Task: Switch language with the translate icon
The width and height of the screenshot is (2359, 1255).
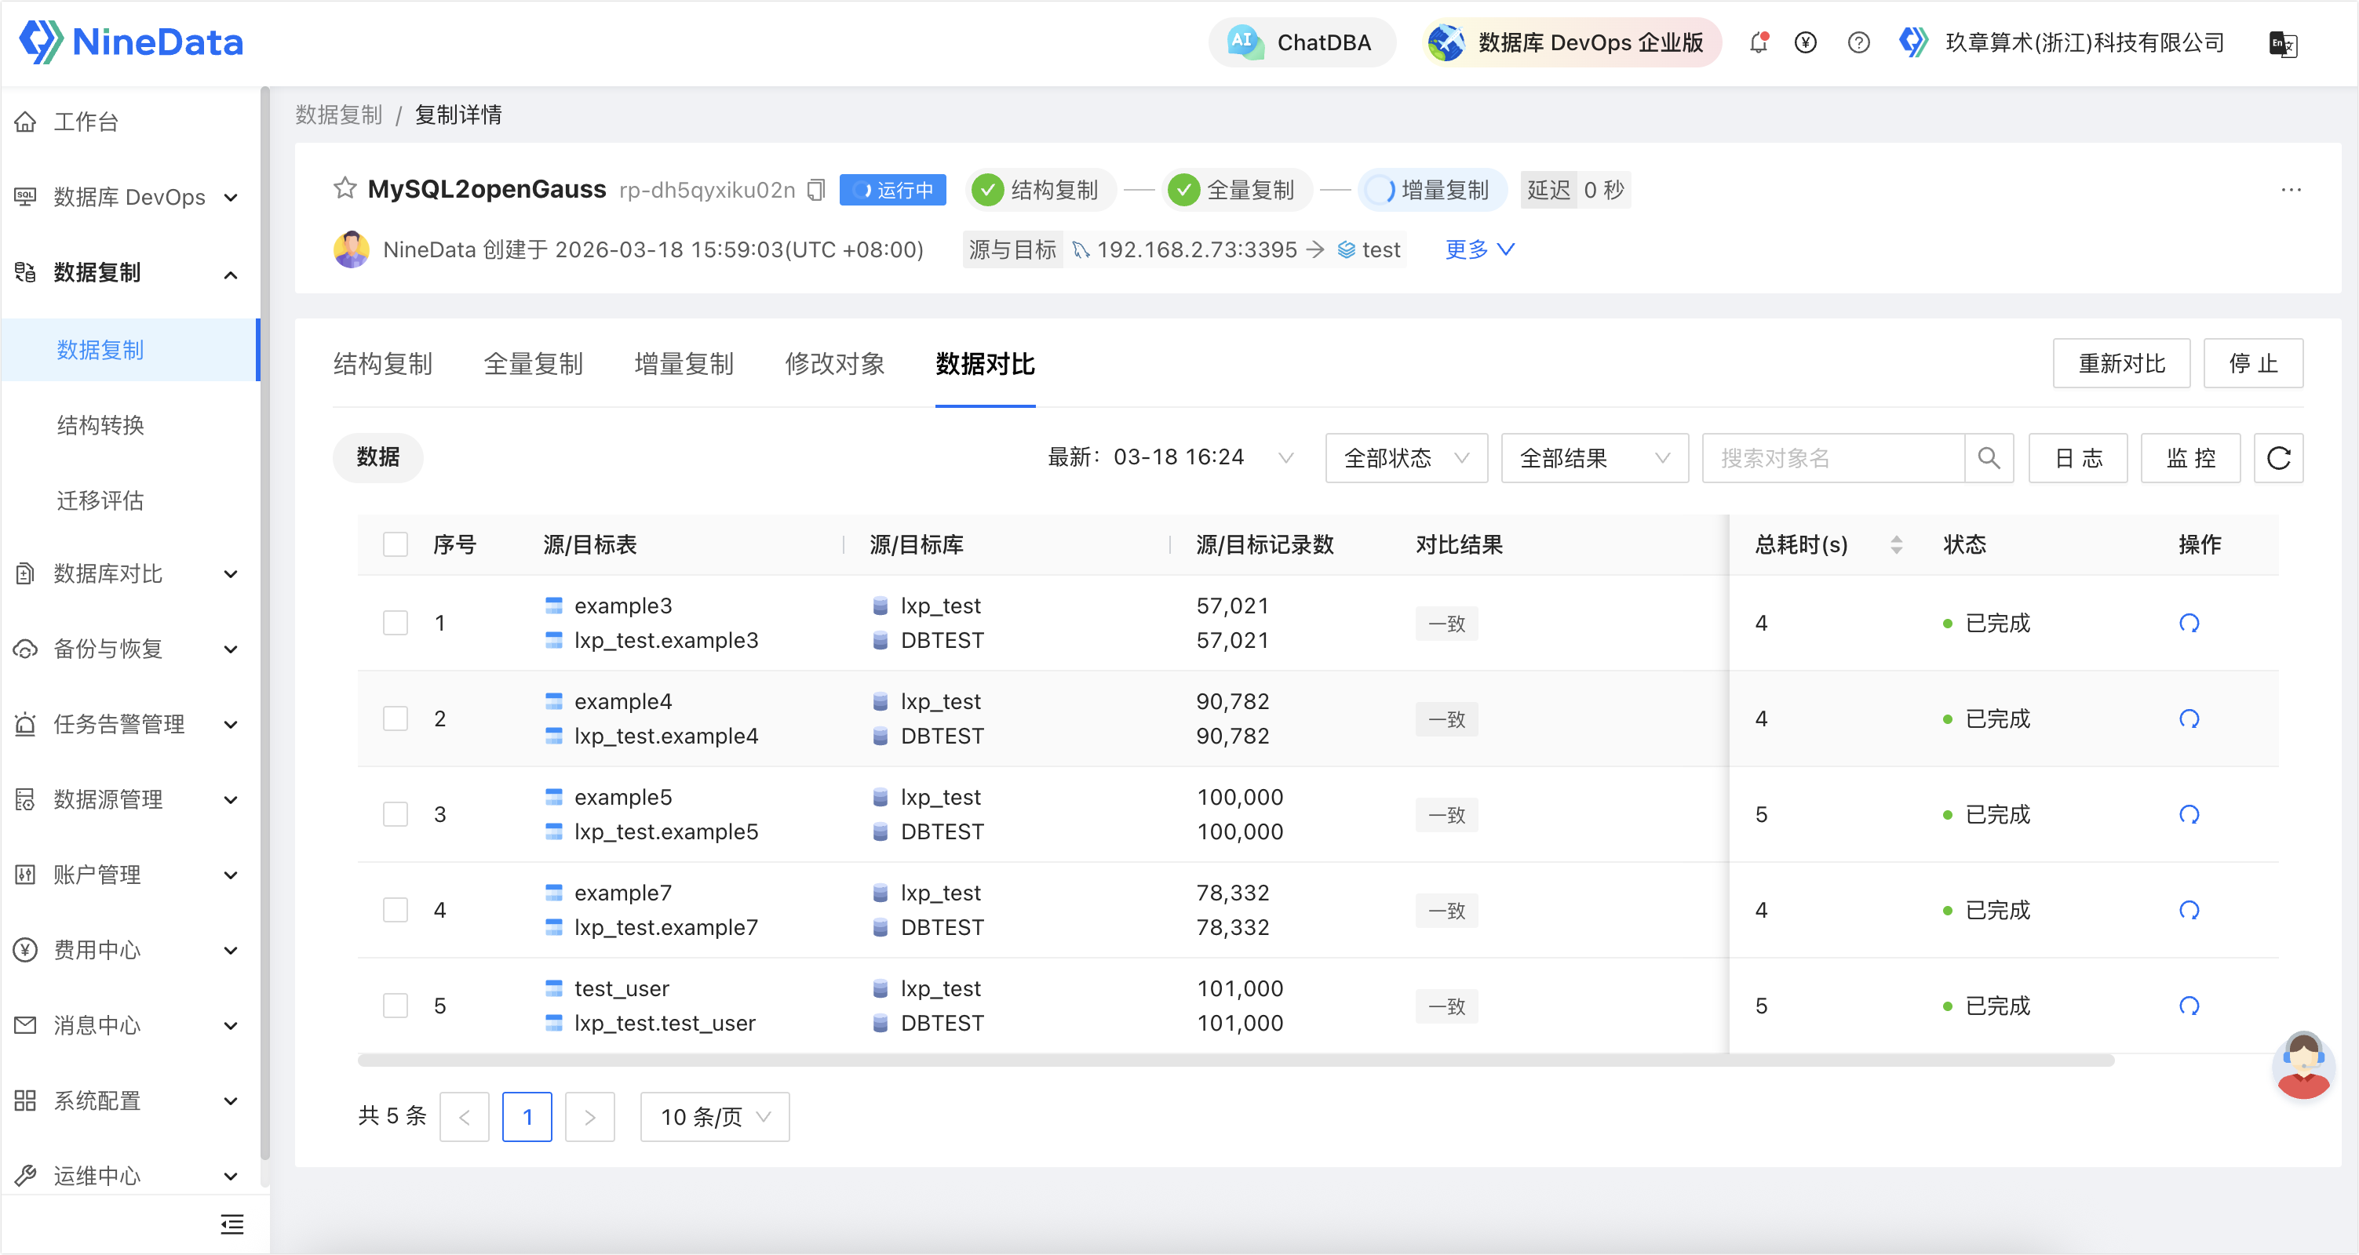Action: 2281,43
